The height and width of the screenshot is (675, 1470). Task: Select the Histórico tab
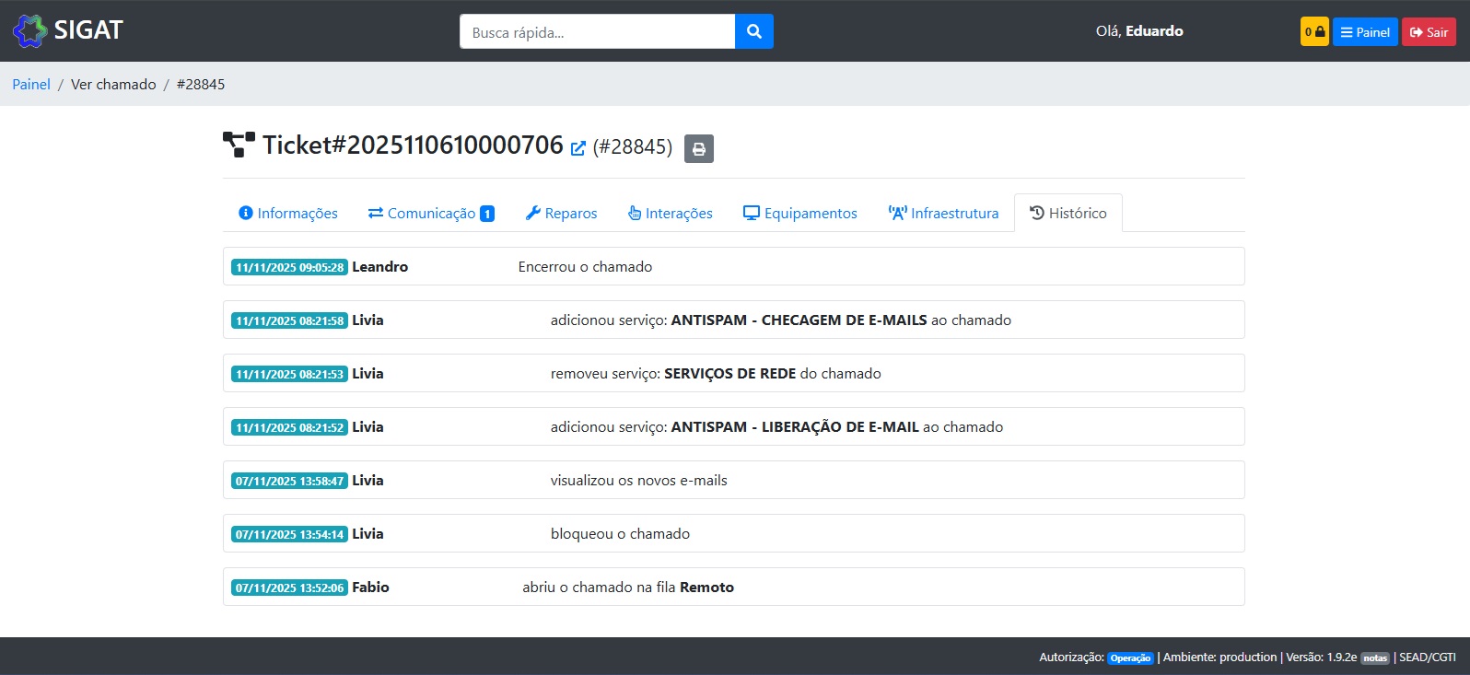[x=1067, y=214]
